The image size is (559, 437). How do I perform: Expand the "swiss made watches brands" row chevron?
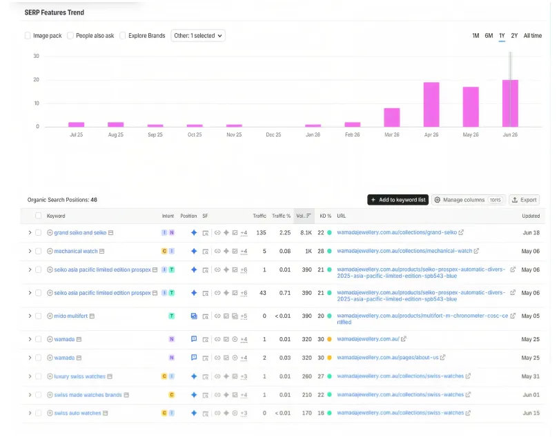pyautogui.click(x=30, y=395)
